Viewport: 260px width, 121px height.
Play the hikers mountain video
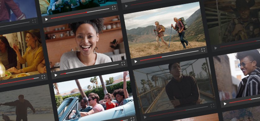pos(136,62)
